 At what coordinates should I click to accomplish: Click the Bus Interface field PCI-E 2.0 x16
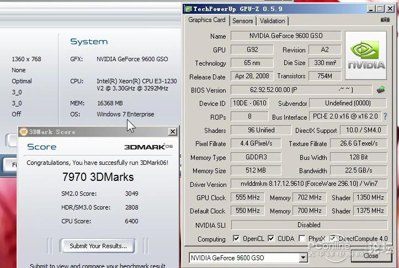coord(345,116)
